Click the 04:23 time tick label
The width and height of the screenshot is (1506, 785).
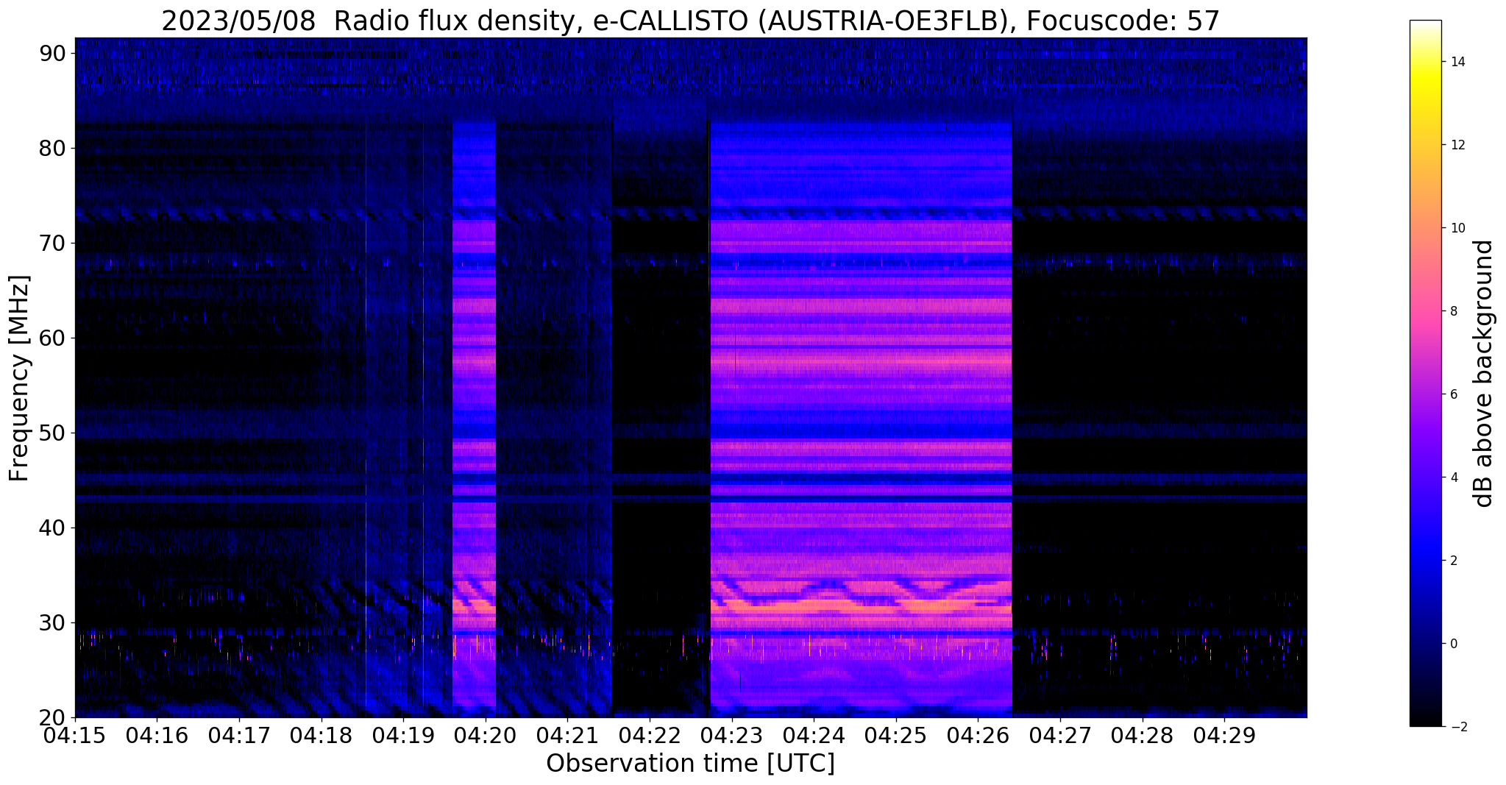coord(732,736)
